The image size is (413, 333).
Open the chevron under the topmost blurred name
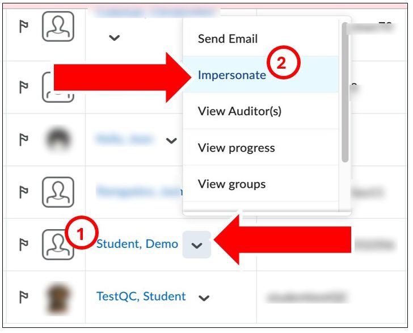click(115, 37)
